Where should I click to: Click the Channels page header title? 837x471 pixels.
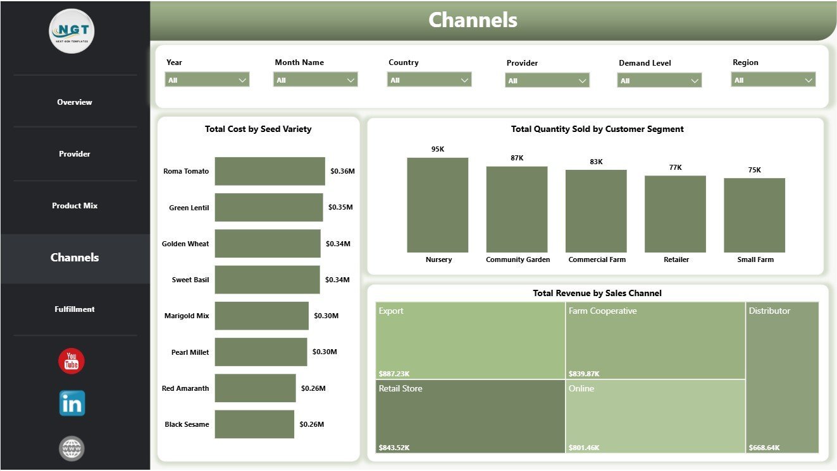click(x=473, y=20)
